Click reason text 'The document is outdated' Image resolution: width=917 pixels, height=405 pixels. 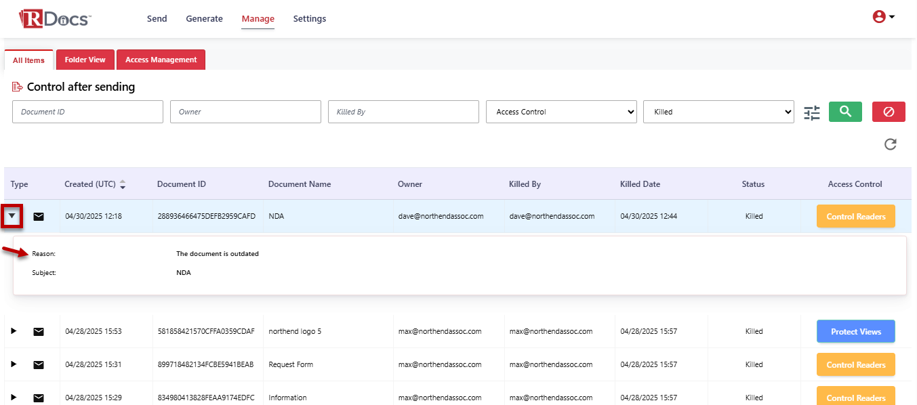coord(218,254)
